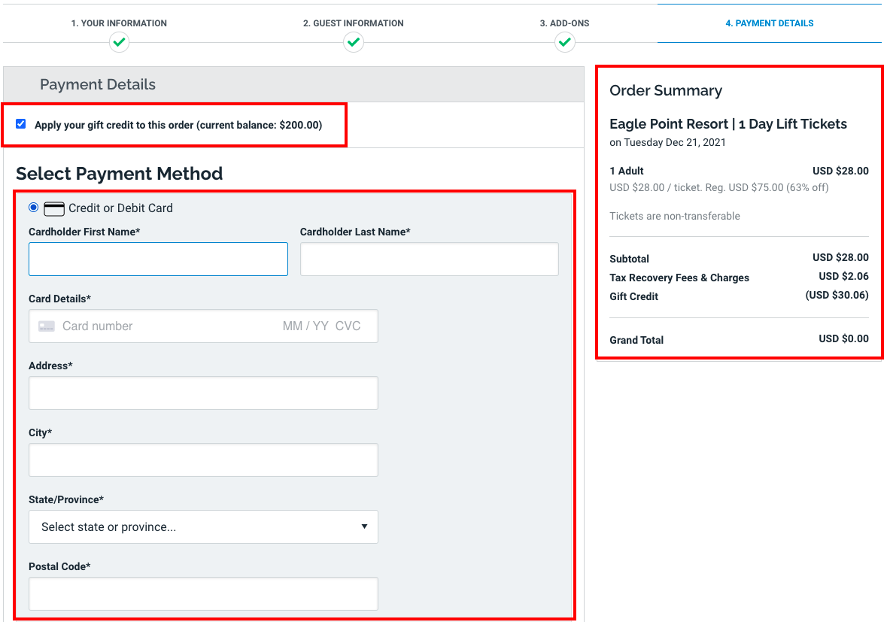This screenshot has width=890, height=622.
Task: Click the gray card icon in Card Details
Action: click(47, 326)
